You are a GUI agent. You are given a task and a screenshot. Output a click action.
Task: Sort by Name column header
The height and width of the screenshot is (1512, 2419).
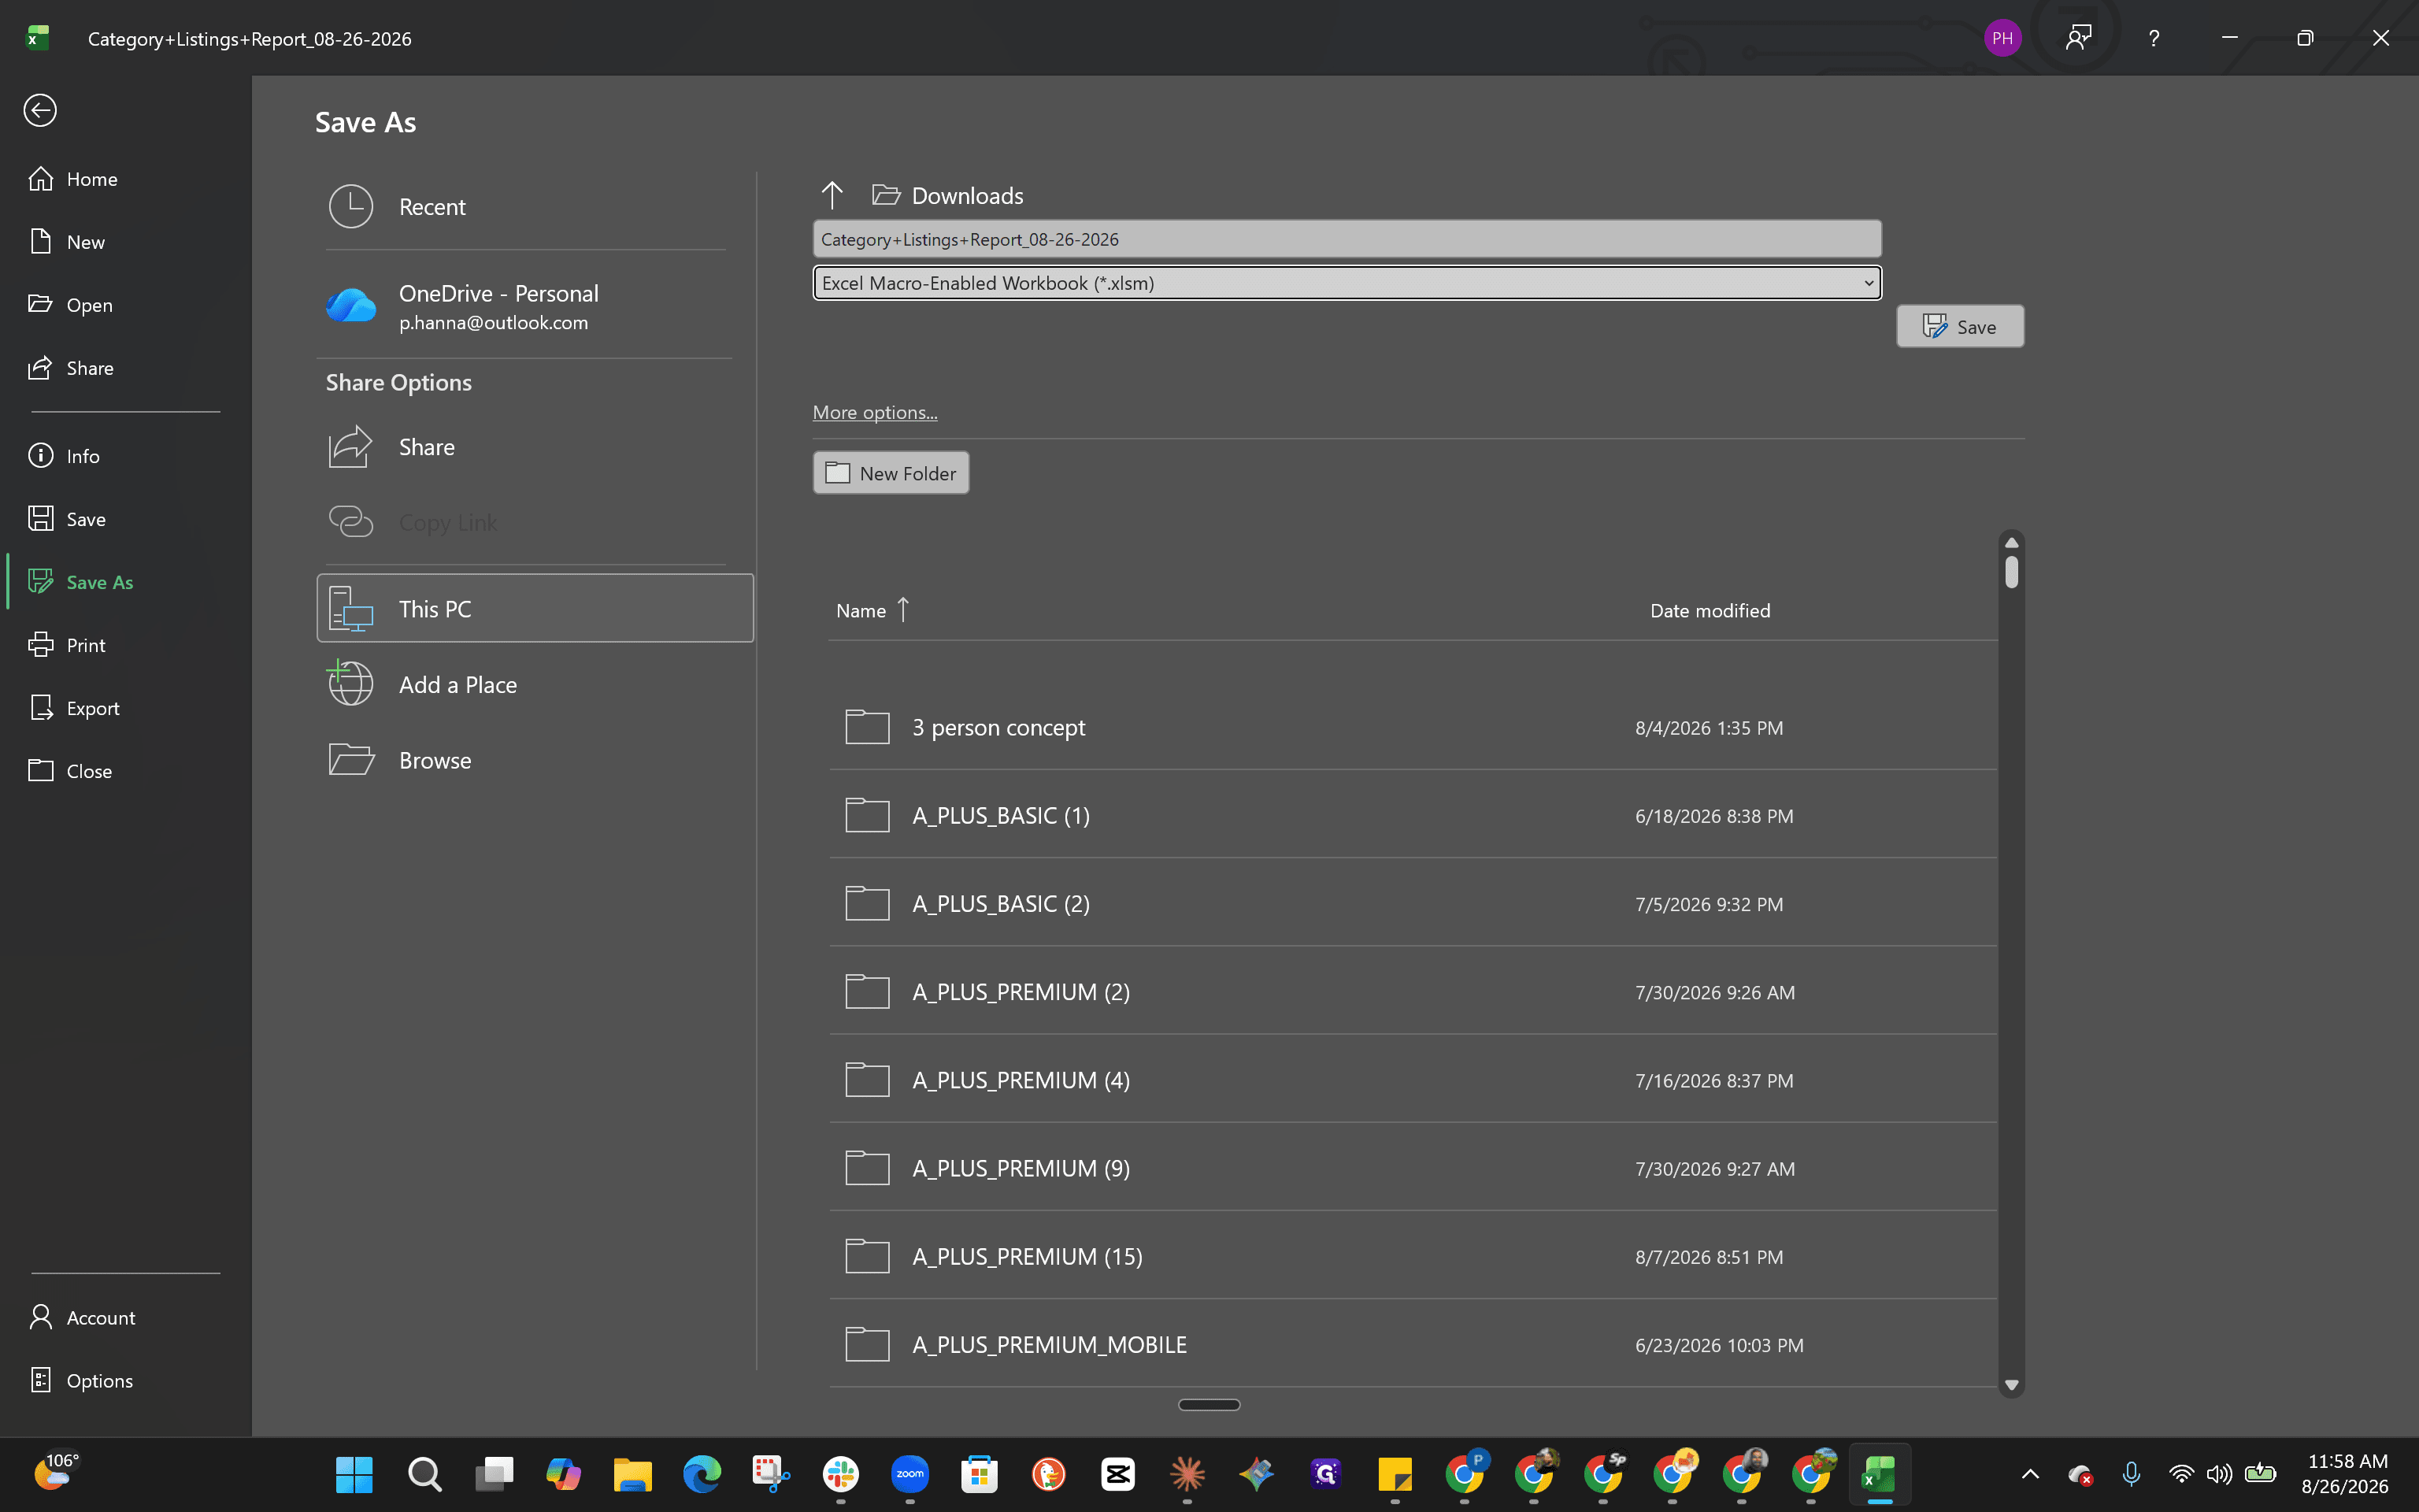(x=872, y=610)
